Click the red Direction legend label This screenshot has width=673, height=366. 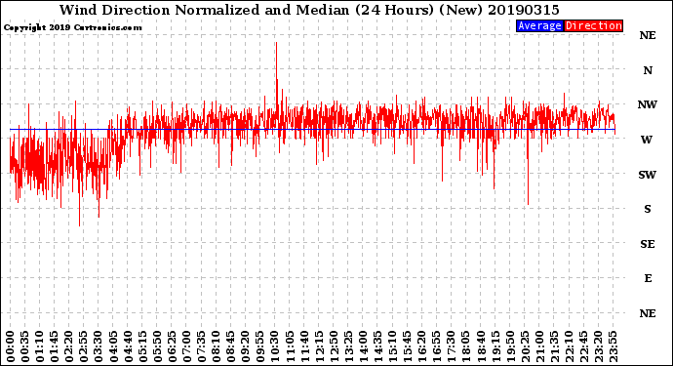point(593,25)
